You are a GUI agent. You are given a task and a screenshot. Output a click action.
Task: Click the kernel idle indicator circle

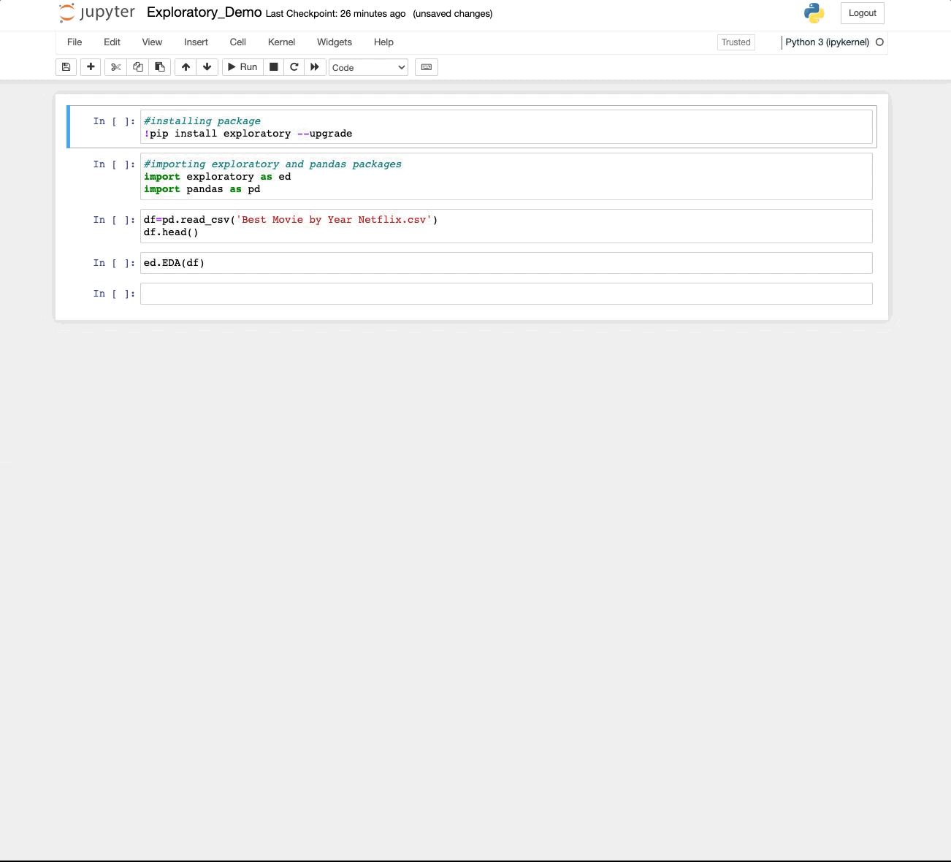click(x=879, y=42)
